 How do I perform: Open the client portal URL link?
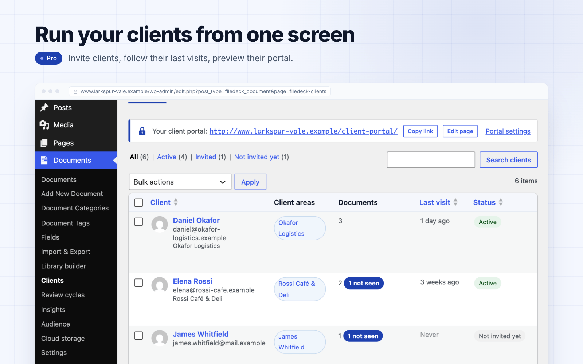tap(303, 131)
